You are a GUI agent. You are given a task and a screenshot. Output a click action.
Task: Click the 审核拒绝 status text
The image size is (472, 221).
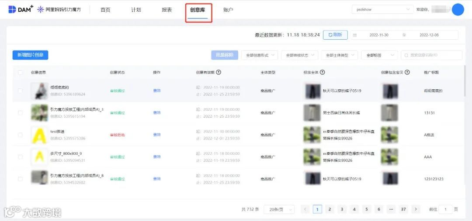coord(118,135)
